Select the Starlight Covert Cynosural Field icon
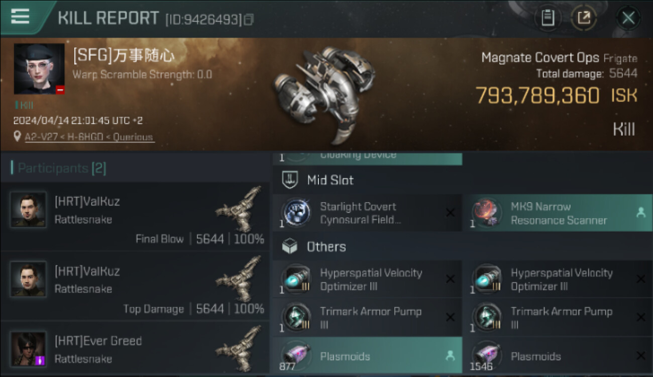 pos(295,213)
